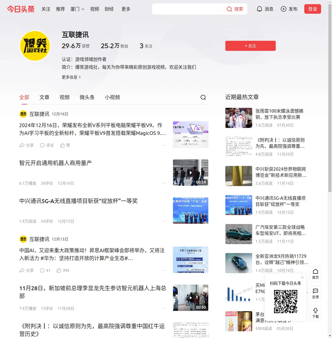Open more options for 荣耀平板V9 post

[x=164, y=145]
